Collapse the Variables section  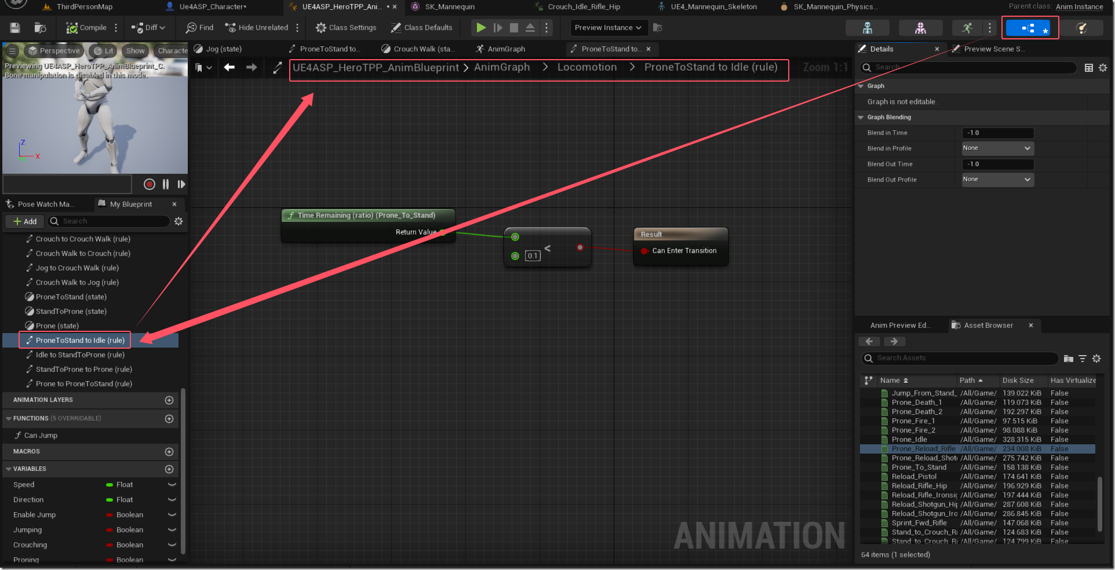(x=9, y=469)
